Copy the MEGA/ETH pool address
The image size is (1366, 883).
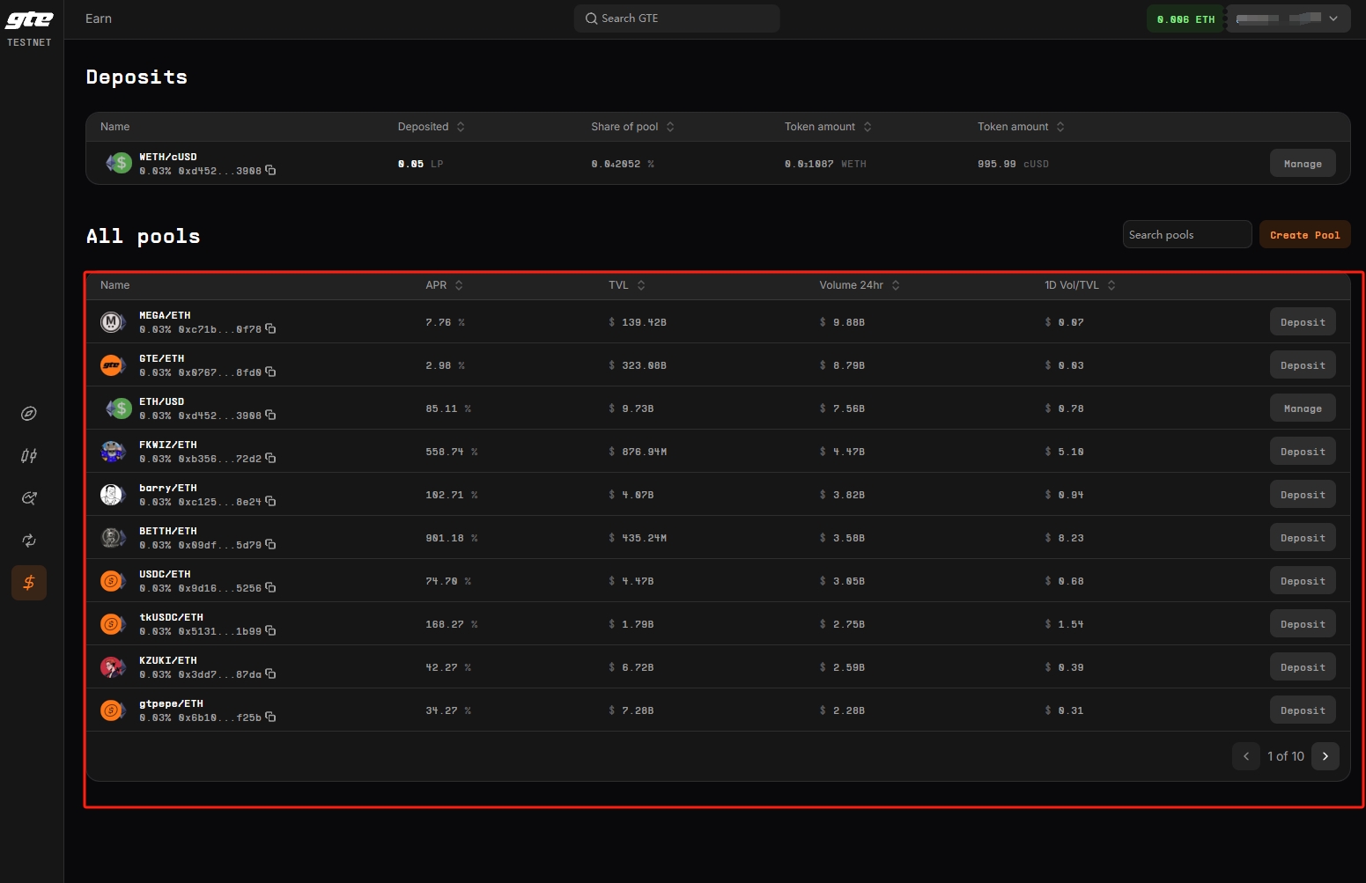(x=270, y=329)
